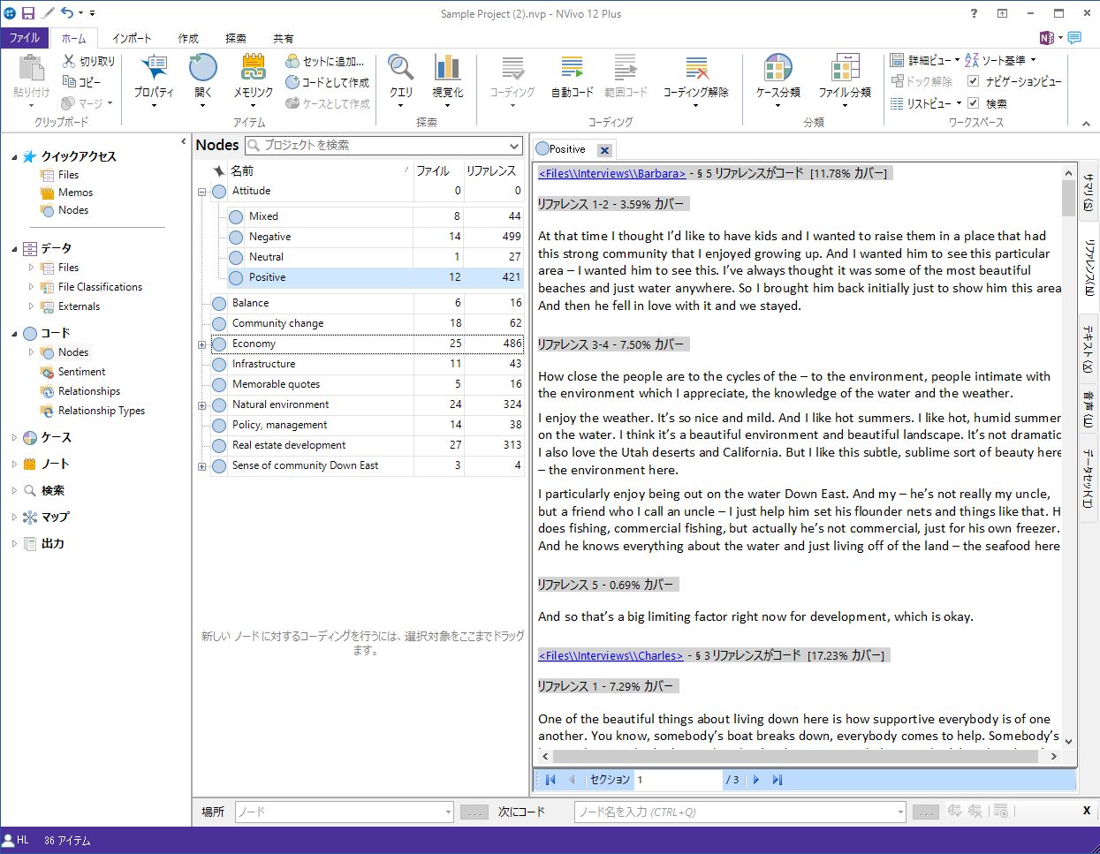Expand the ケース section in navigation pane

click(14, 438)
